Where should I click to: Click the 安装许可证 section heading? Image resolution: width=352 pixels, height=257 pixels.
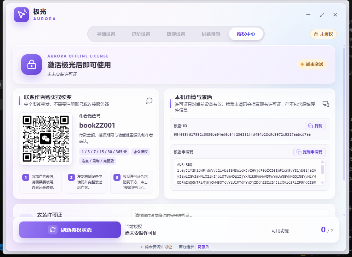click(x=49, y=215)
